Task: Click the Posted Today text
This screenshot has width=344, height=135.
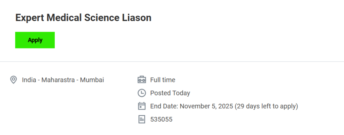Action: point(170,93)
